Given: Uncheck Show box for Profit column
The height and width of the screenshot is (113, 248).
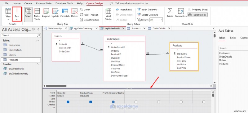Looking at the screenshot, I should [x=113, y=102].
